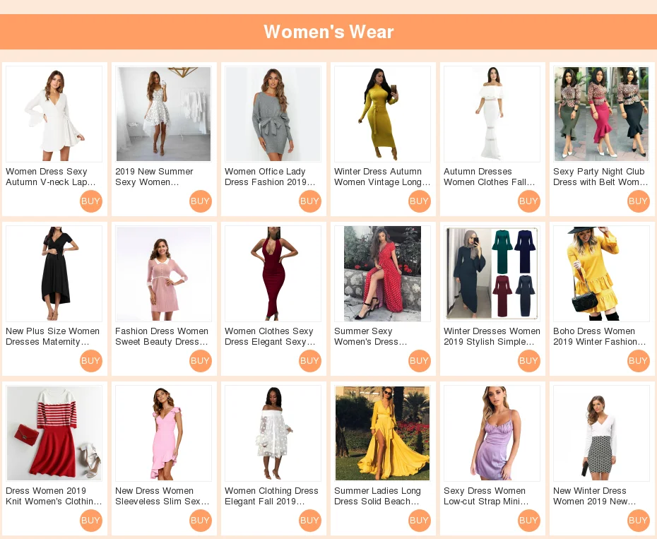View the purple strap mini dress photo
The width and height of the screenshot is (657, 539).
[492, 433]
